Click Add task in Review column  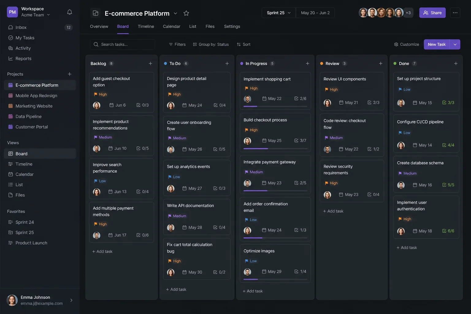pyautogui.click(x=333, y=211)
